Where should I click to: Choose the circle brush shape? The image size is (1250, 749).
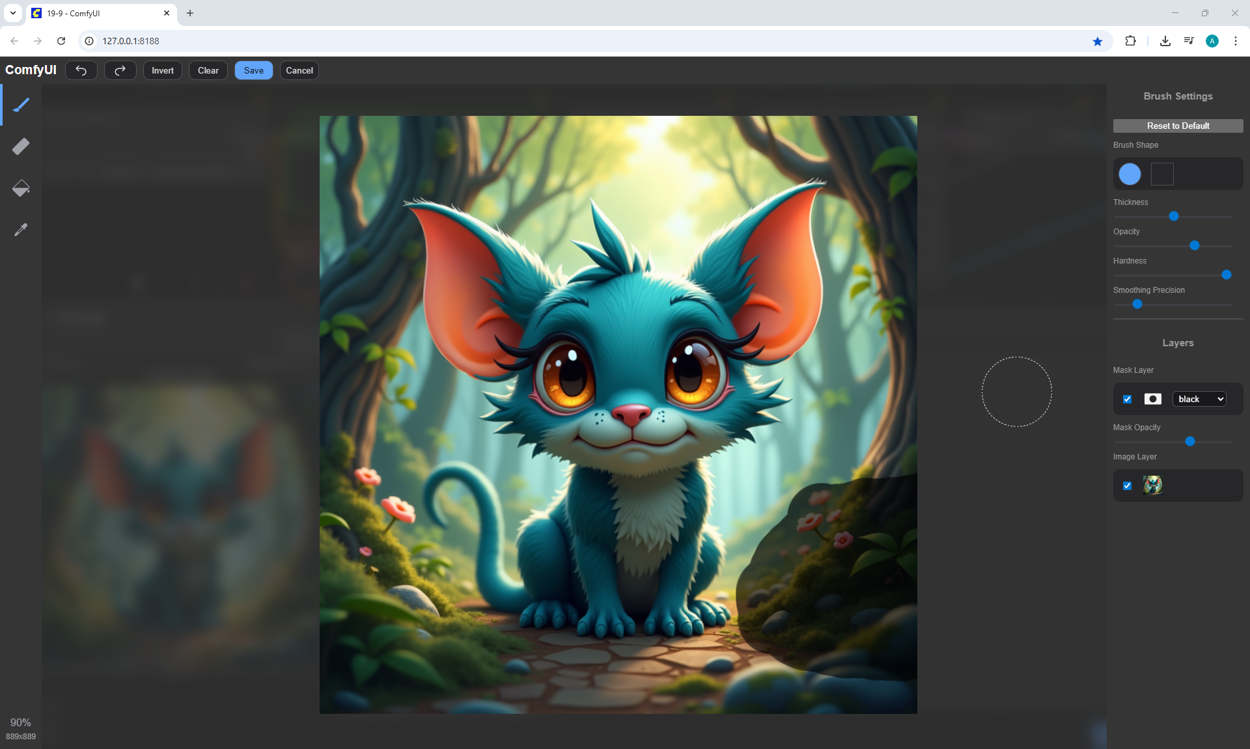(x=1130, y=174)
